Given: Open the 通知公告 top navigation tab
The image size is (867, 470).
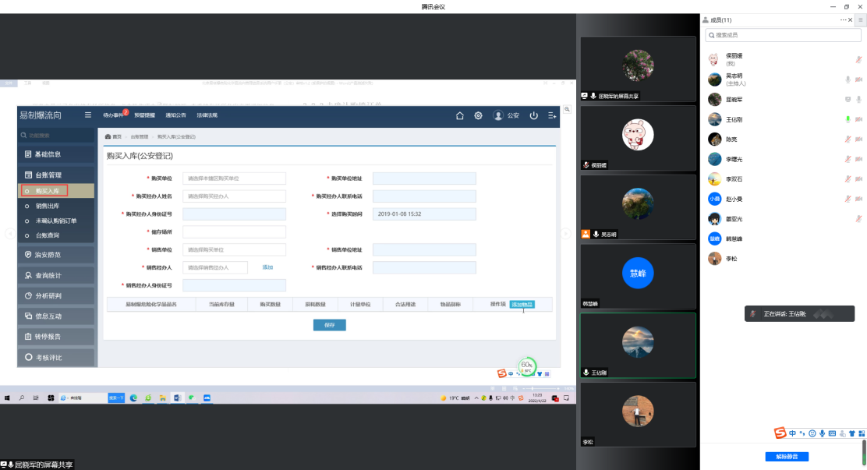Looking at the screenshot, I should (176, 115).
